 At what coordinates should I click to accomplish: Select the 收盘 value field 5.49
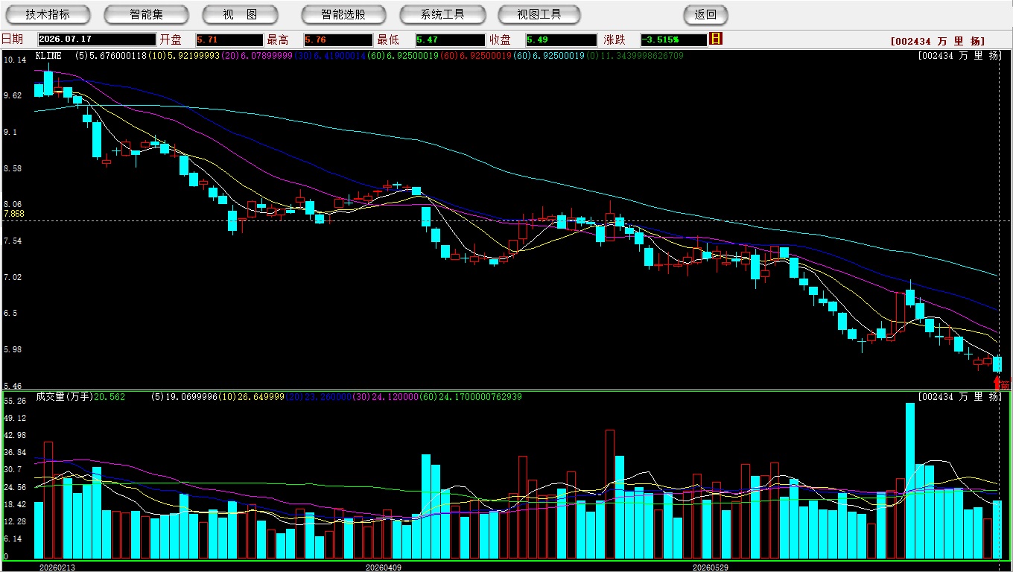[561, 39]
